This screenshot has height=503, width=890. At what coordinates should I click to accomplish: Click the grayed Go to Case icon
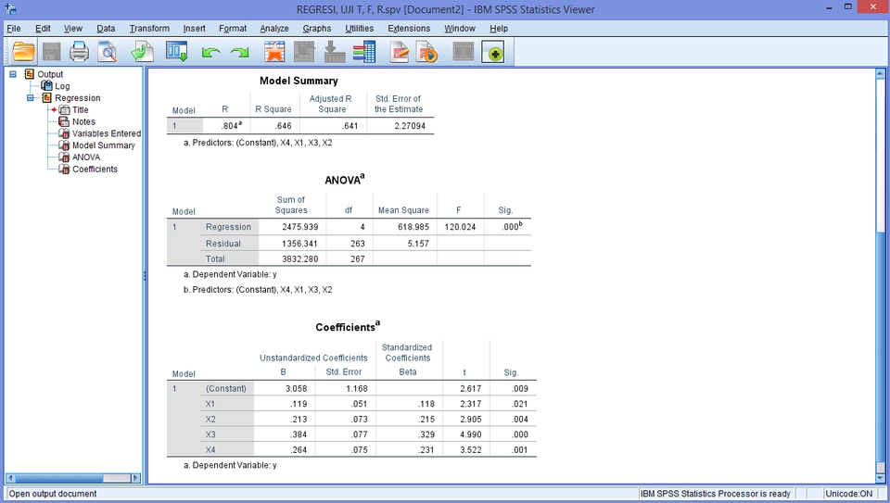point(304,52)
